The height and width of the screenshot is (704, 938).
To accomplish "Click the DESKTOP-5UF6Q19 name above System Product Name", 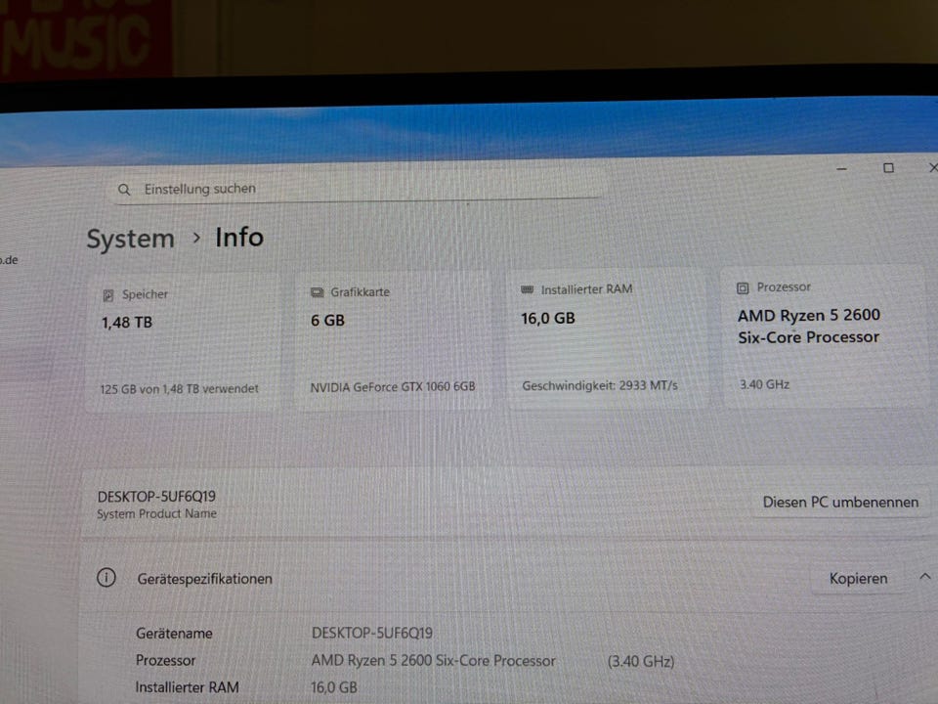I will click(156, 497).
